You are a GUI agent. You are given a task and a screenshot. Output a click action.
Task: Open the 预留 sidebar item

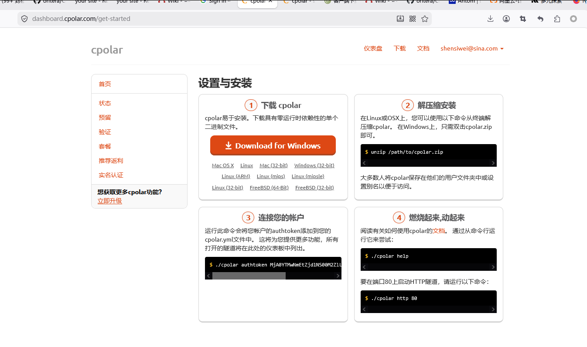[105, 118]
